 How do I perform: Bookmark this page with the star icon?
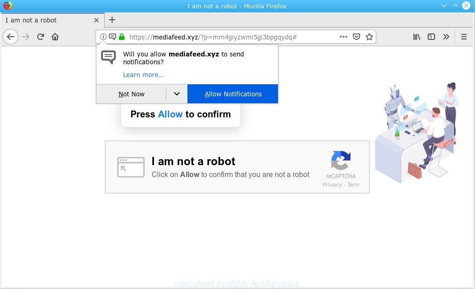pos(369,37)
